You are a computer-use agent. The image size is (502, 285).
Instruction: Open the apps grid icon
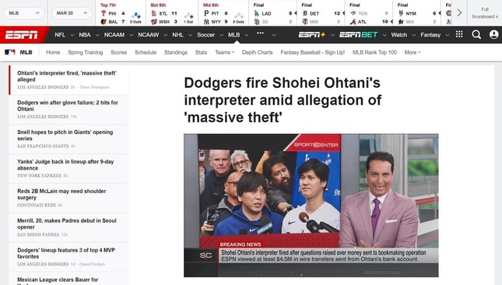pyautogui.click(x=459, y=34)
